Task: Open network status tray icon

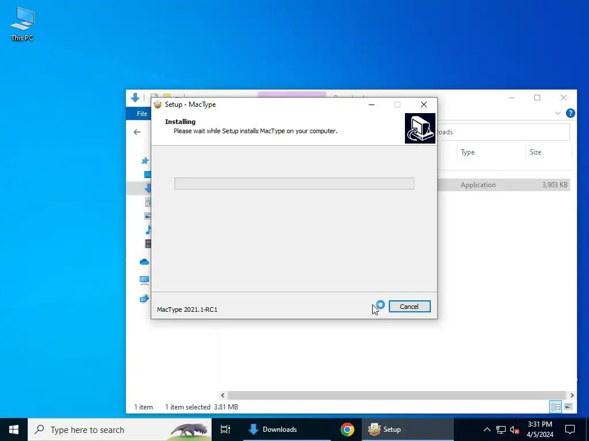Action: [501, 430]
